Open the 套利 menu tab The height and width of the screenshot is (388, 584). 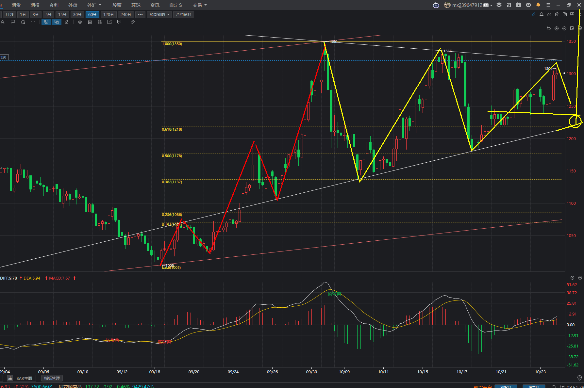[54, 5]
